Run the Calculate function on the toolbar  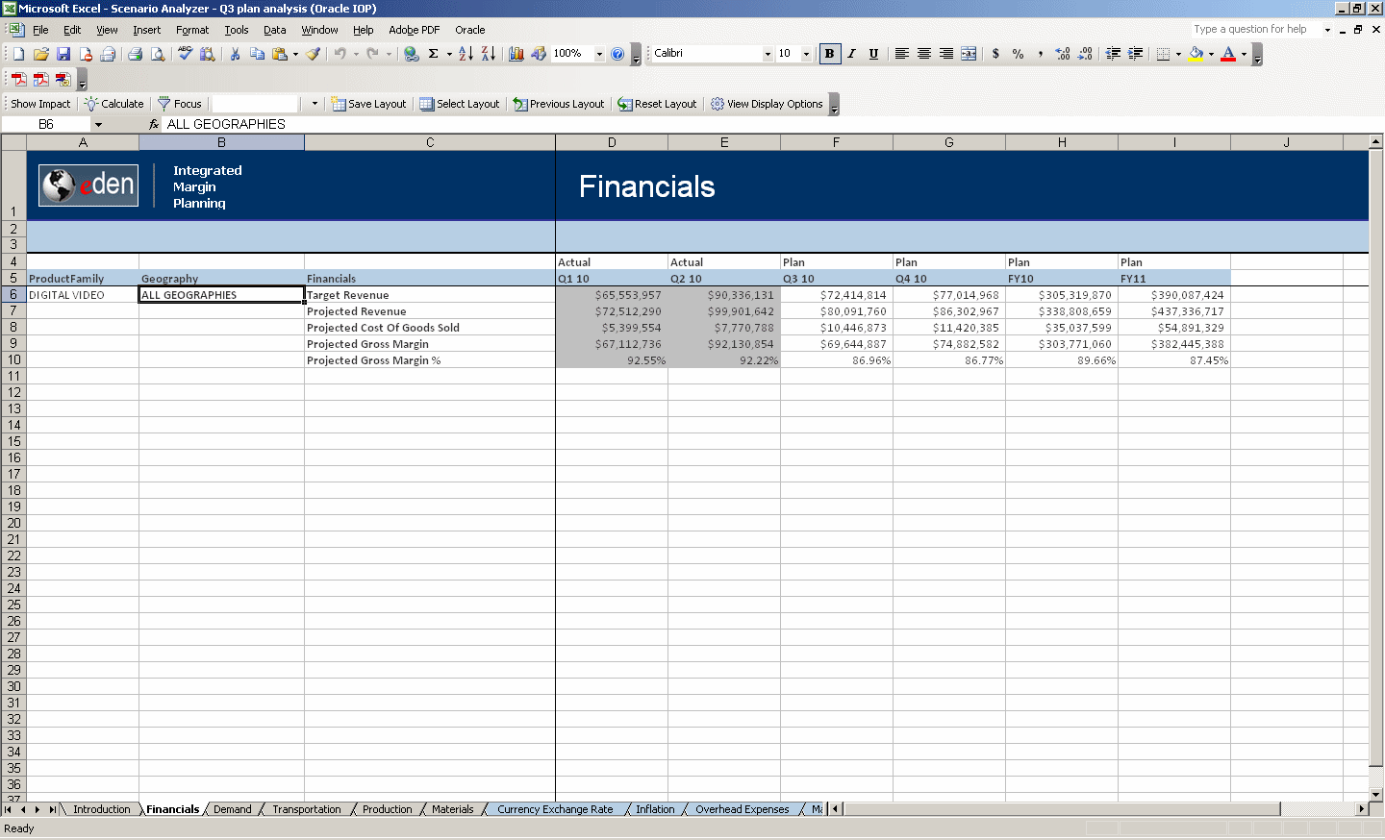coord(113,103)
